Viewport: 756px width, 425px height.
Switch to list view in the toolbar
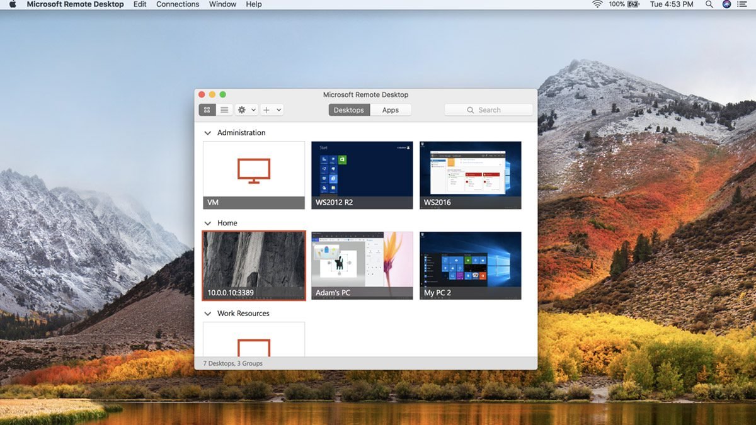[224, 110]
